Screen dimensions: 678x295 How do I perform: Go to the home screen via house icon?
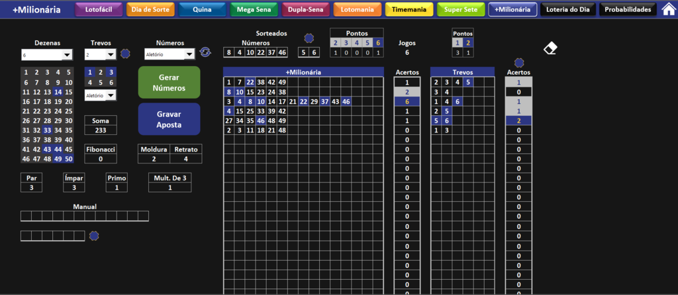669,9
